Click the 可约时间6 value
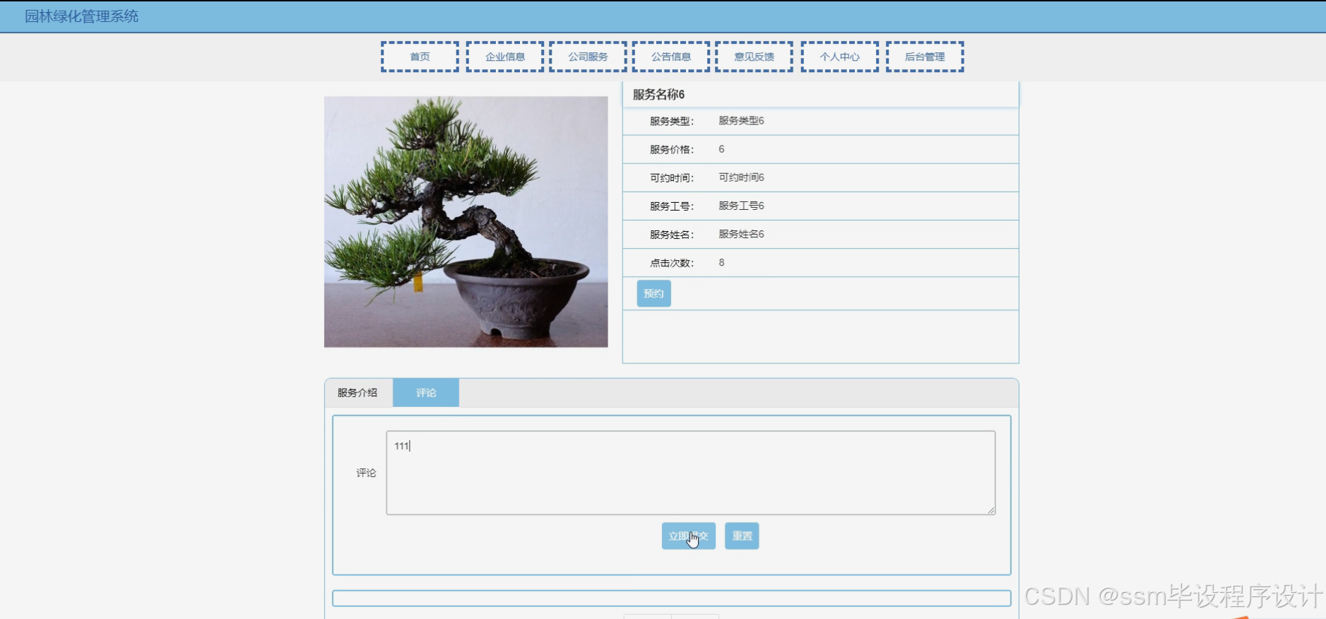1326x619 pixels. [x=741, y=177]
